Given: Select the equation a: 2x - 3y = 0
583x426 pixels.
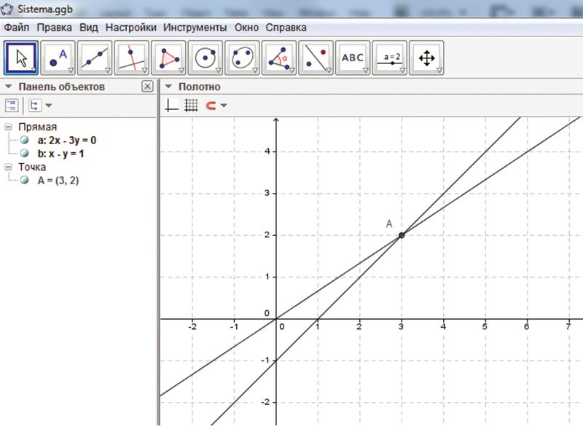Looking at the screenshot, I should (x=67, y=141).
